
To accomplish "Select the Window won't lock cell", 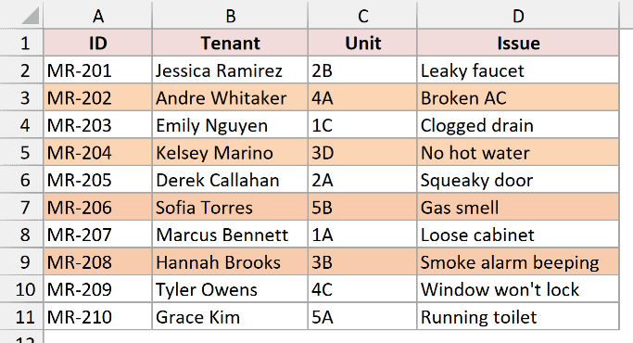I will [x=518, y=289].
